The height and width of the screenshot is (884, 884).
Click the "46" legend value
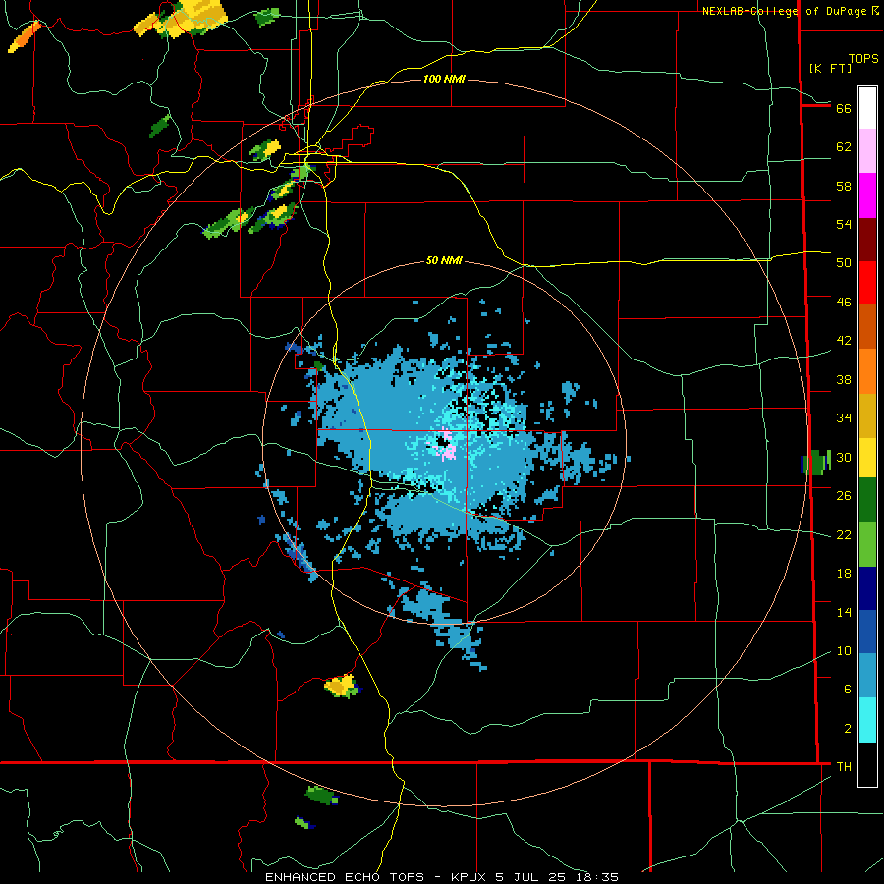[x=844, y=303]
